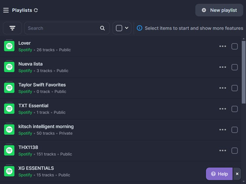The width and height of the screenshot is (246, 184).
Task: Click "26 tracks" text under Lover
Action: point(46,50)
